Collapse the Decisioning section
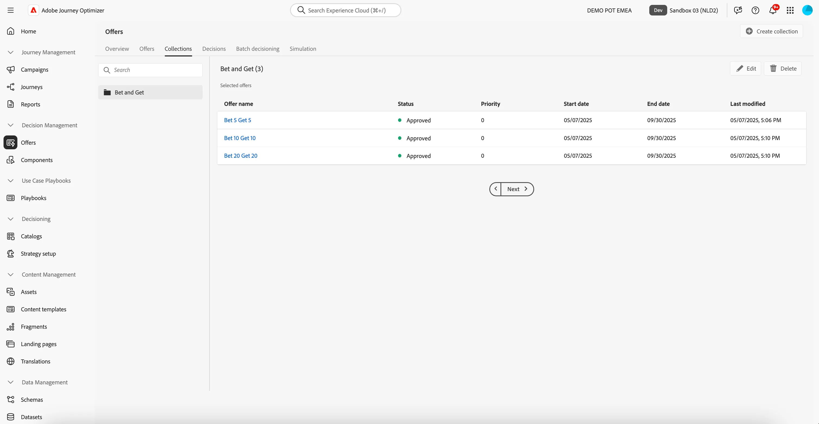Image resolution: width=819 pixels, height=424 pixels. [x=11, y=219]
